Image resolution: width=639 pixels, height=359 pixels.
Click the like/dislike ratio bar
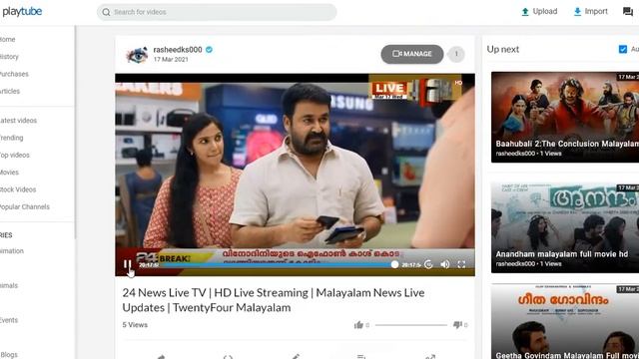410,325
